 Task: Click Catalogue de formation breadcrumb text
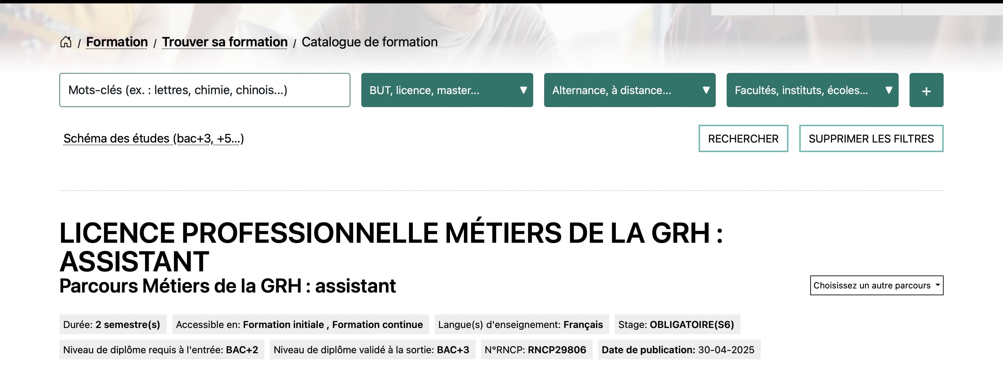click(369, 42)
